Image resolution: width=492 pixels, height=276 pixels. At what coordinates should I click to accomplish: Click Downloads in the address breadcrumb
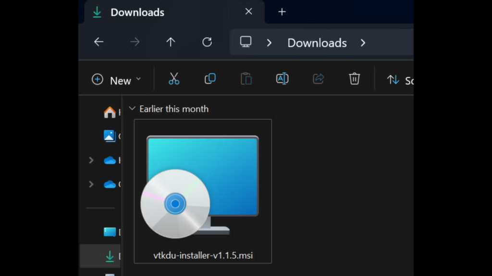point(317,43)
